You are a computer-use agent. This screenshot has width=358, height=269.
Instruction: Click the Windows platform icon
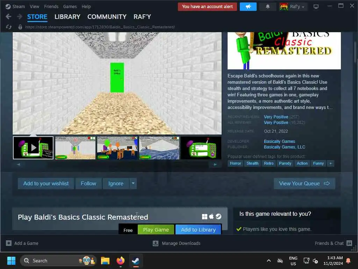pyautogui.click(x=205, y=216)
